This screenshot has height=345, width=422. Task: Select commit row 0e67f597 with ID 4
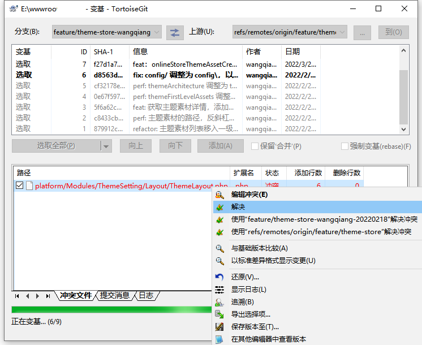coord(166,97)
